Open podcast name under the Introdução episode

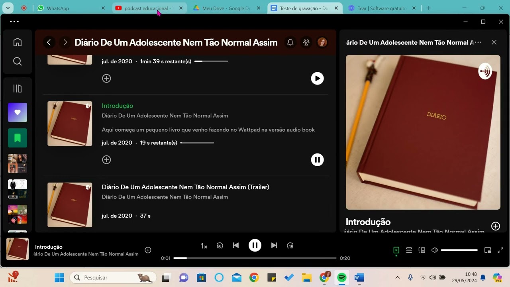point(165,116)
